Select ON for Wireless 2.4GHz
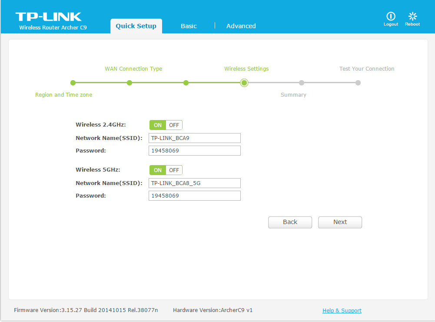Viewport: 435px width, 322px height. pos(158,125)
